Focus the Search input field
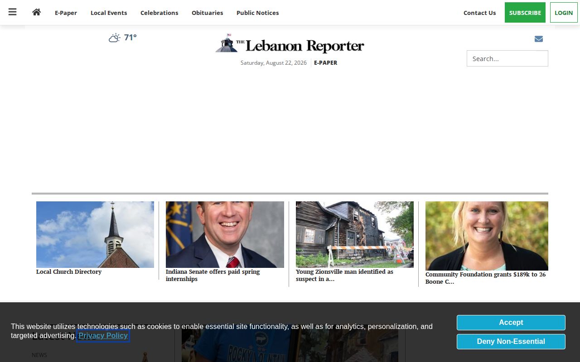The image size is (580, 362). 507,58
